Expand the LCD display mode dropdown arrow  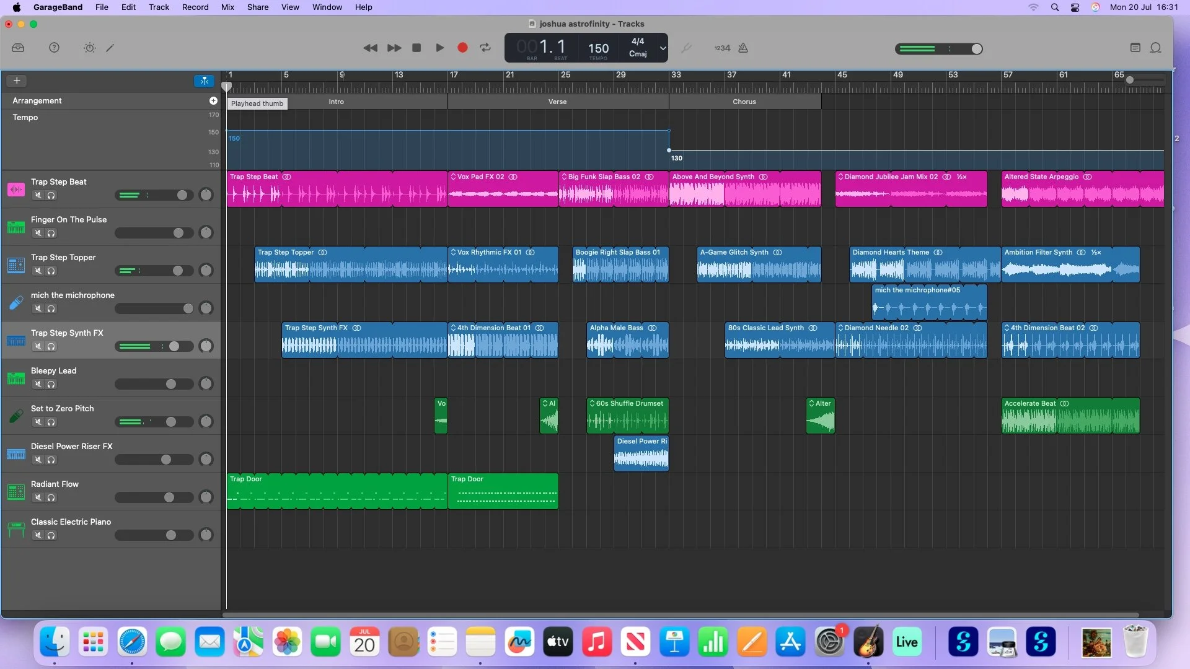coord(663,48)
